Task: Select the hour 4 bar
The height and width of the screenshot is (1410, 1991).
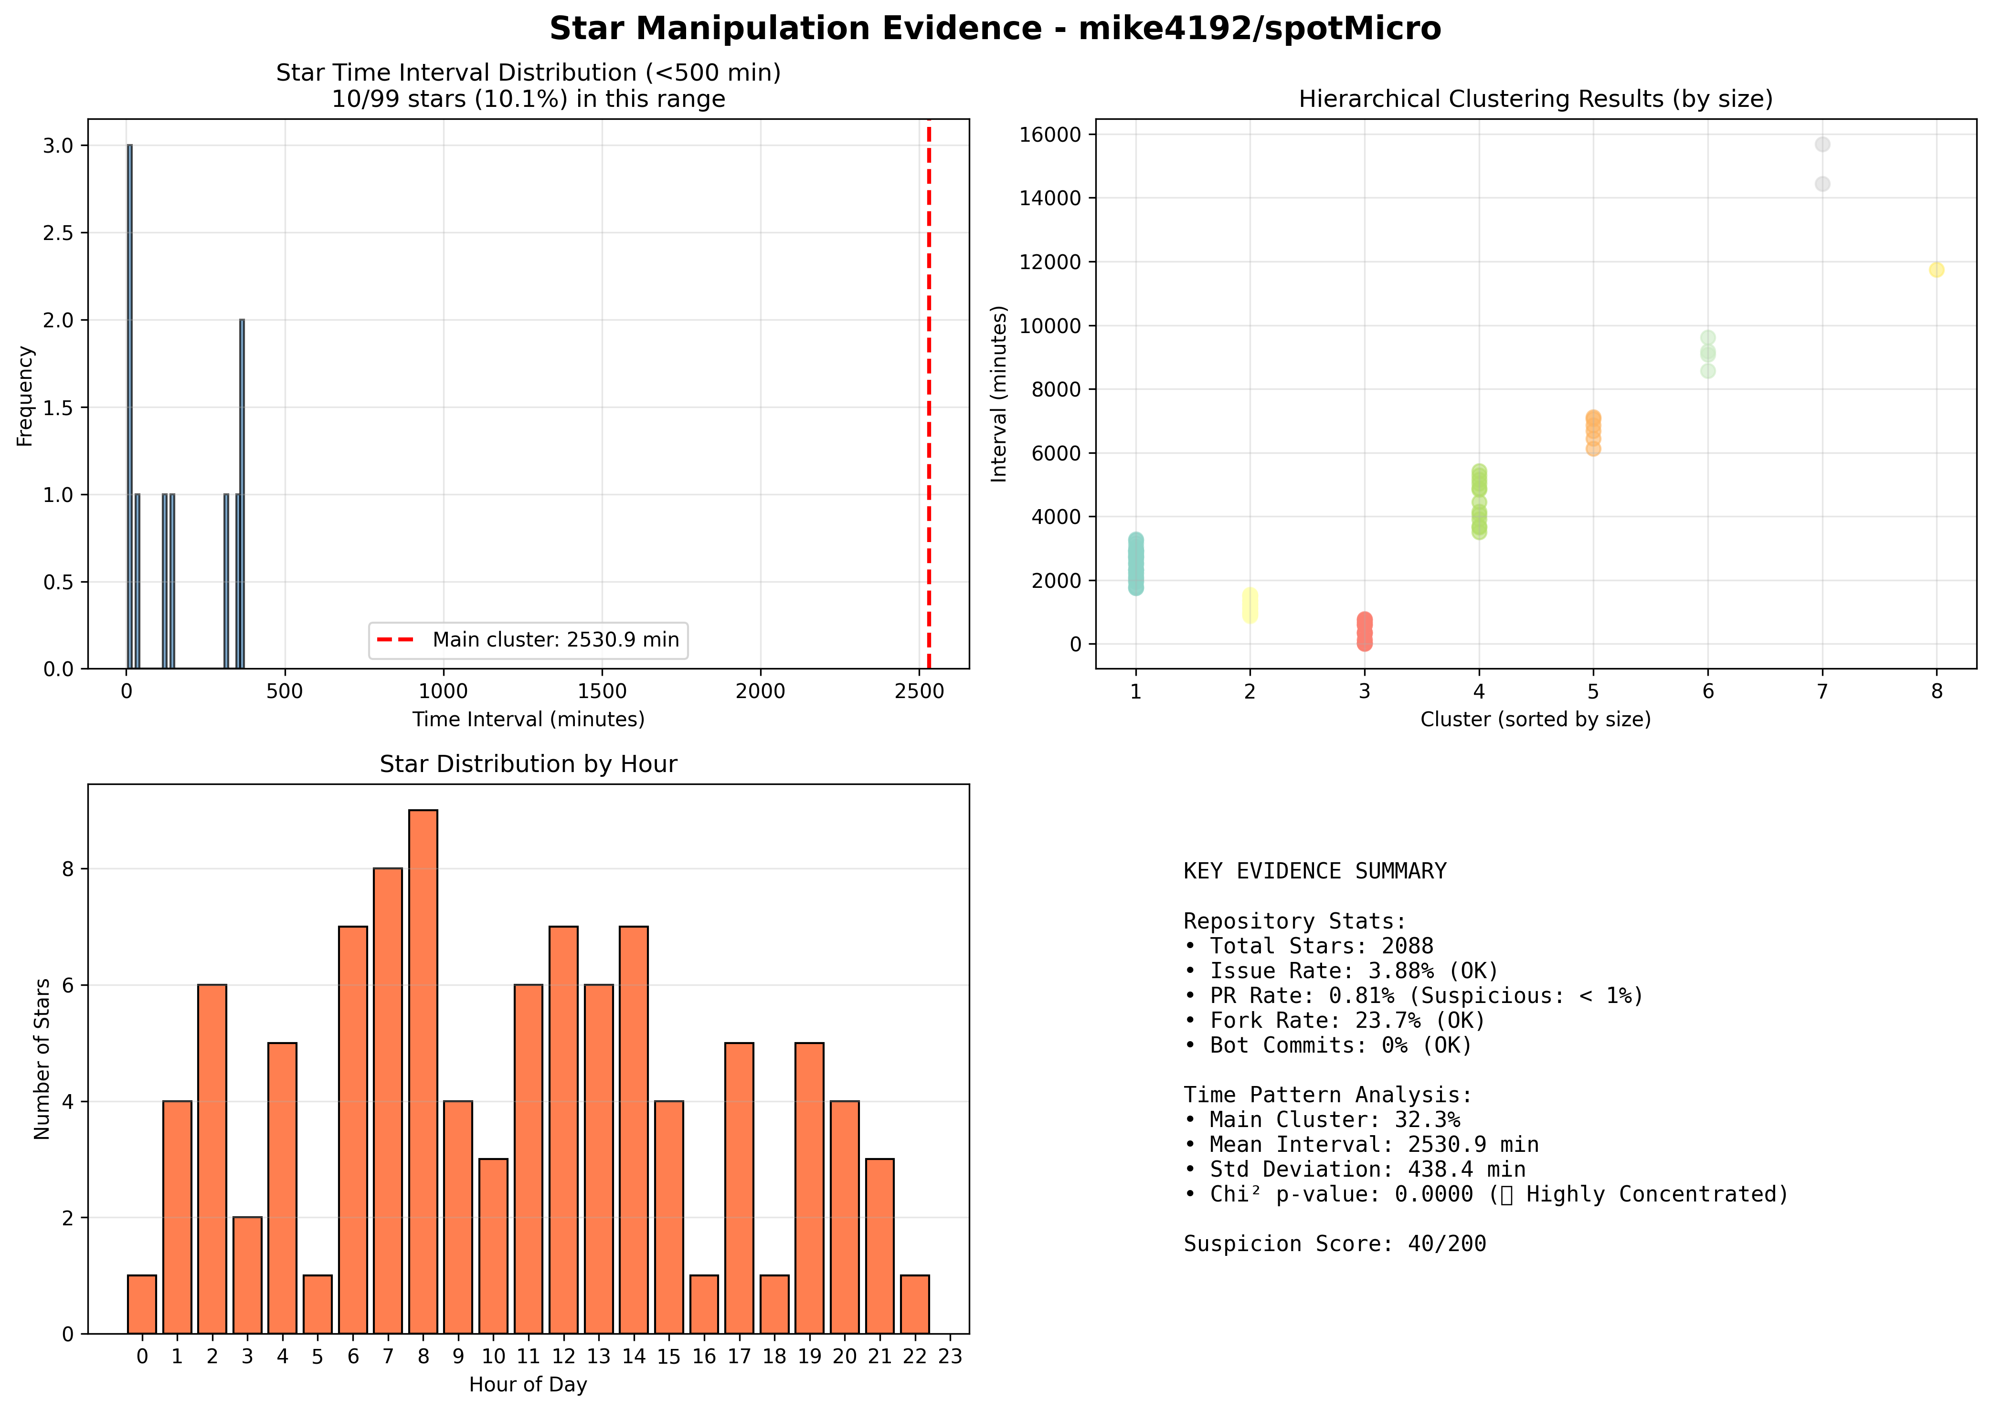Action: (282, 1188)
